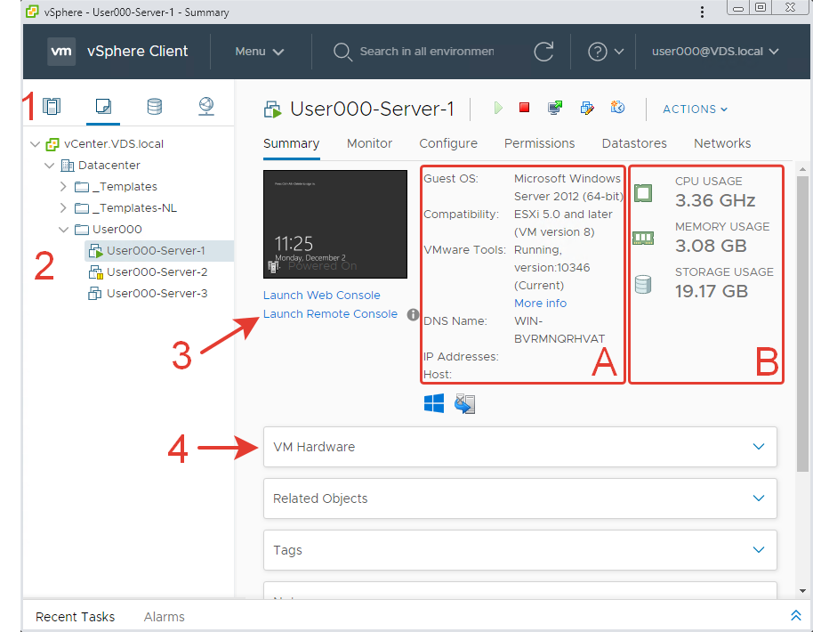Go to the Datastores tab
This screenshot has width=813, height=632.
pyautogui.click(x=634, y=143)
